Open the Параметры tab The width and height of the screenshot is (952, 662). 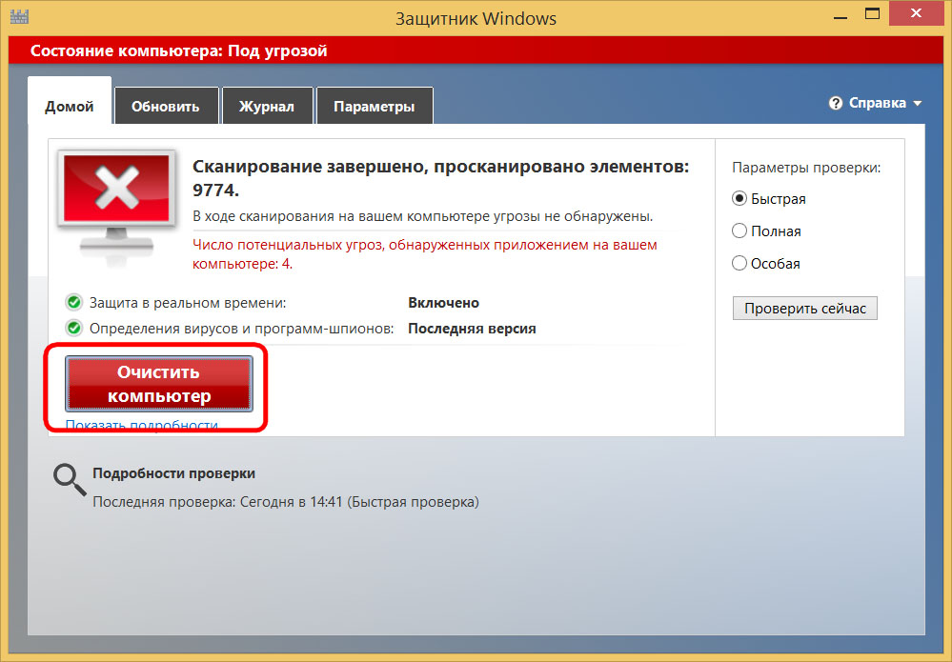point(375,106)
